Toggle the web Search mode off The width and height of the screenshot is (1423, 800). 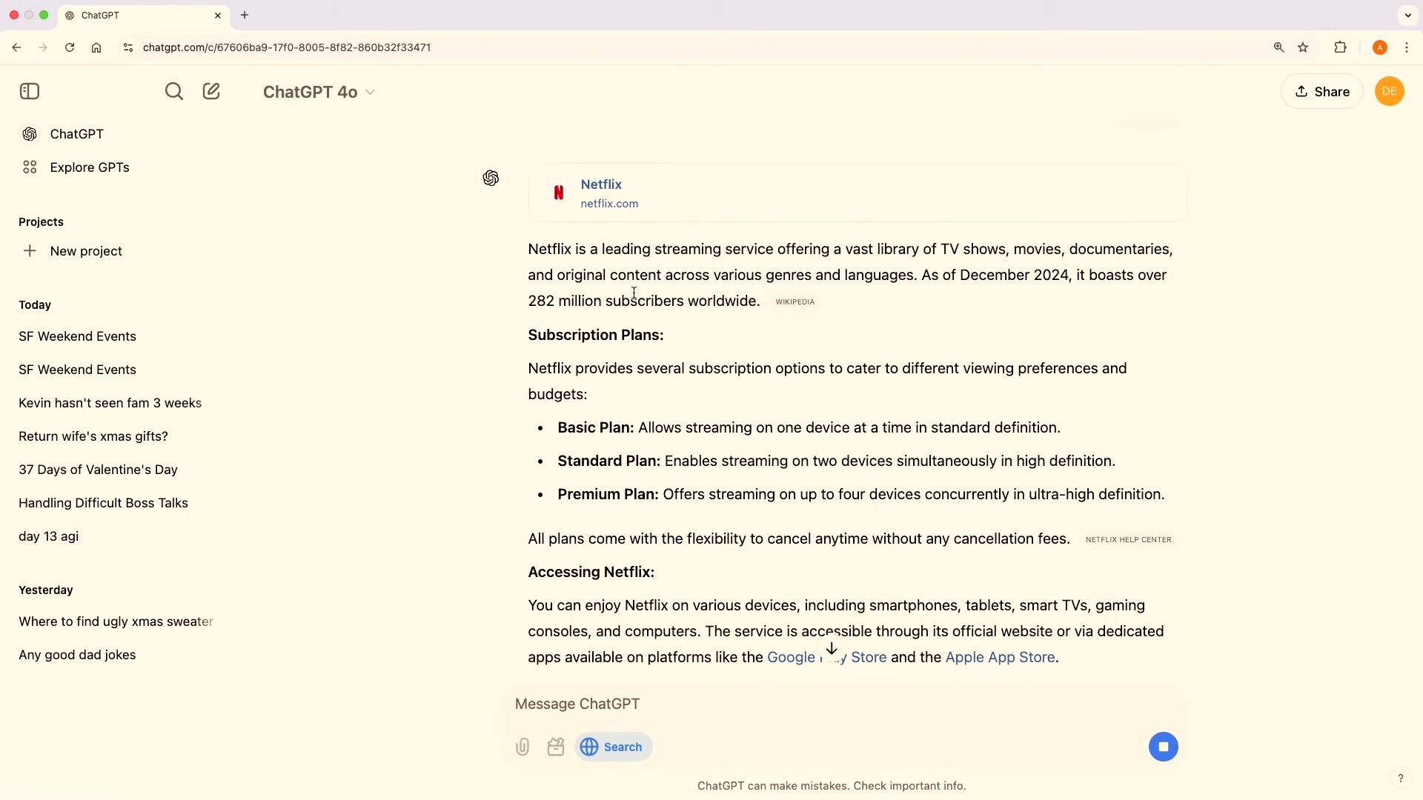[613, 747]
